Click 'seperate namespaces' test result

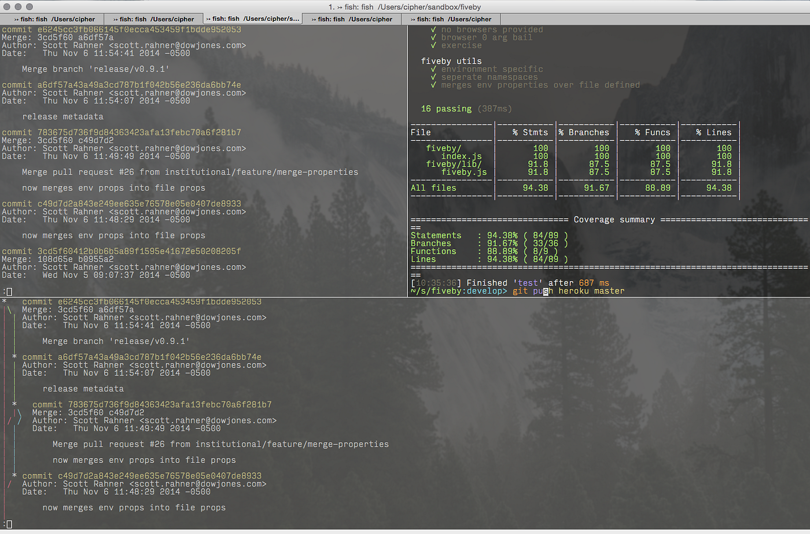coord(489,77)
